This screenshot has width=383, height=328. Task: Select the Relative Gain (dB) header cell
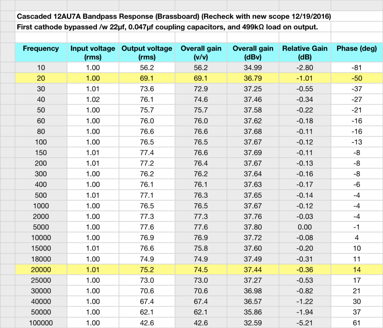tap(305, 52)
